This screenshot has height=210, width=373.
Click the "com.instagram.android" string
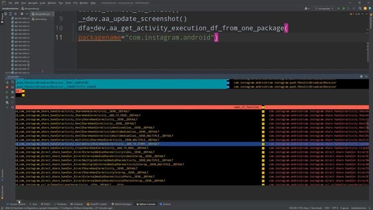[170, 37]
